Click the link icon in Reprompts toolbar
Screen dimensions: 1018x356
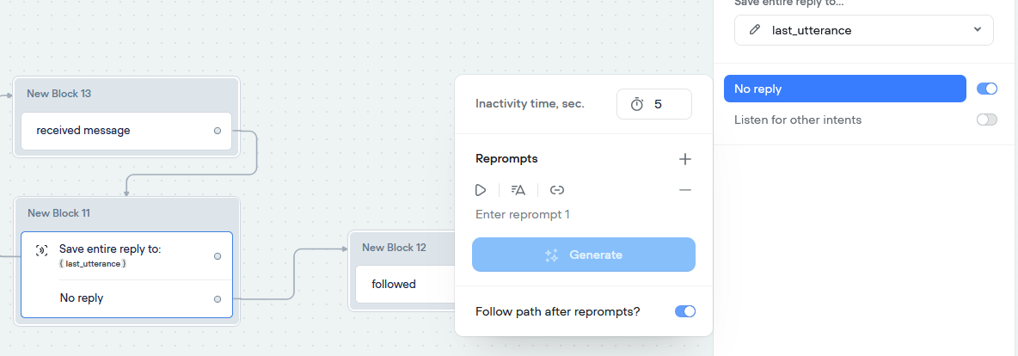(557, 190)
